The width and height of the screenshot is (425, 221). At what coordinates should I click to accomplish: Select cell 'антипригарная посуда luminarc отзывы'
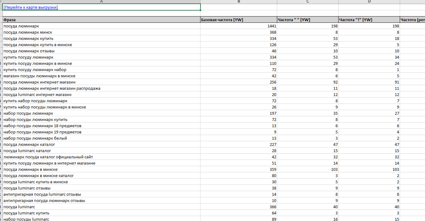(101, 194)
